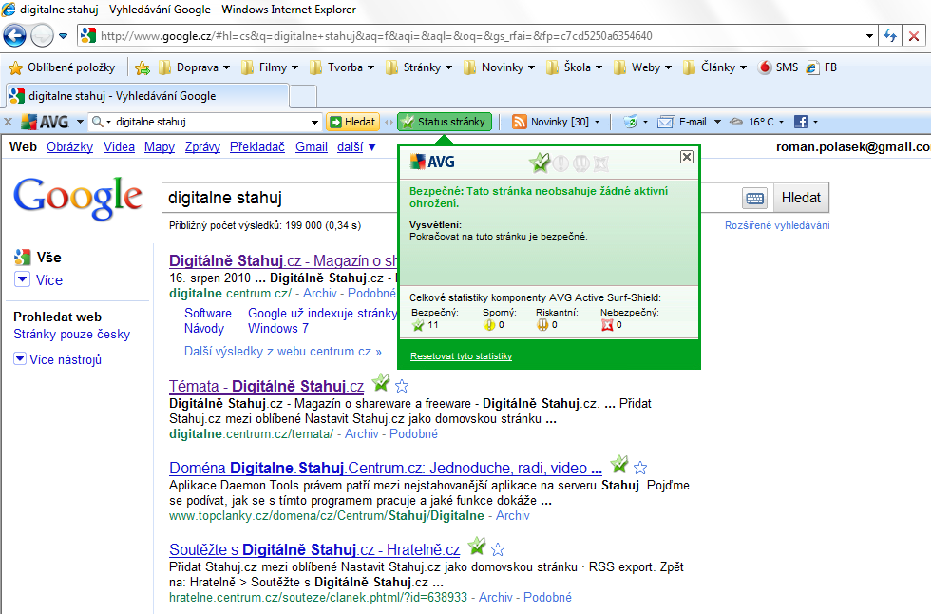Click AVG safety icon beside Doména Digitalne result

(619, 465)
